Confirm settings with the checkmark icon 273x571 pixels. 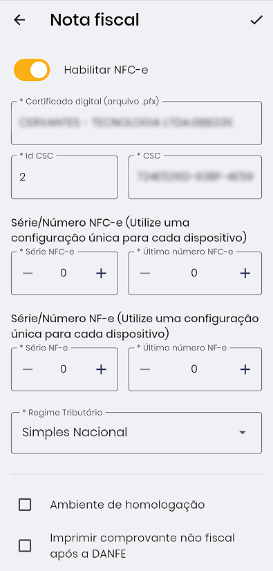point(256,20)
